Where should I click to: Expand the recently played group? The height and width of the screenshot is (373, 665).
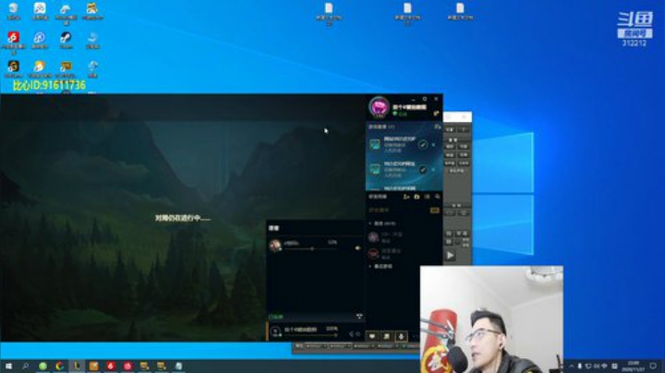tap(370, 266)
